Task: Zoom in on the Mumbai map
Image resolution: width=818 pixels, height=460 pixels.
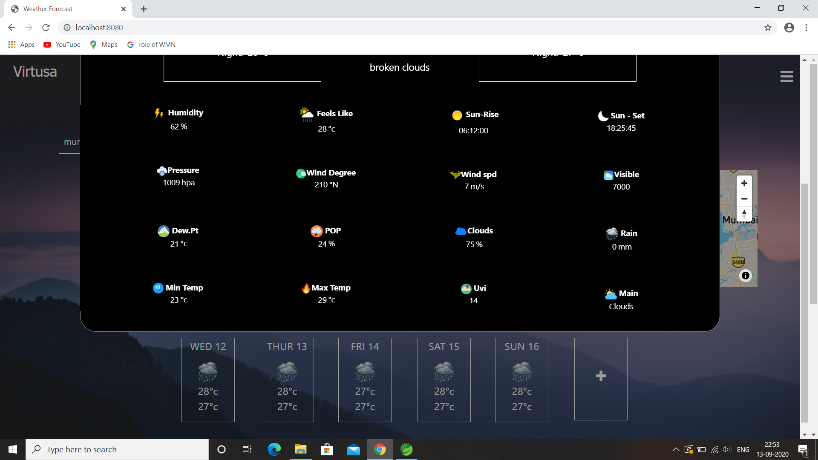Action: point(744,183)
